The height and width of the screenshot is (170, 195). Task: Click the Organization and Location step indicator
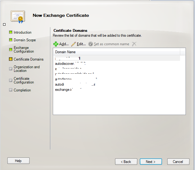pos(11,69)
